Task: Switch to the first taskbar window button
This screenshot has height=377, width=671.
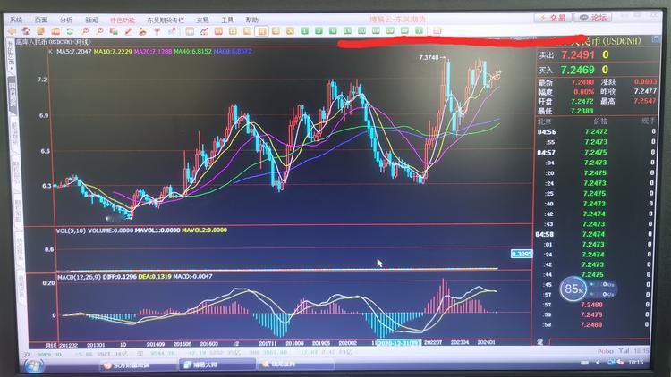Action: (138, 365)
